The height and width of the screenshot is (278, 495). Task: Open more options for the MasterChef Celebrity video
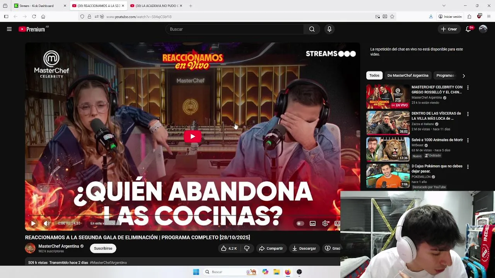[468, 88]
